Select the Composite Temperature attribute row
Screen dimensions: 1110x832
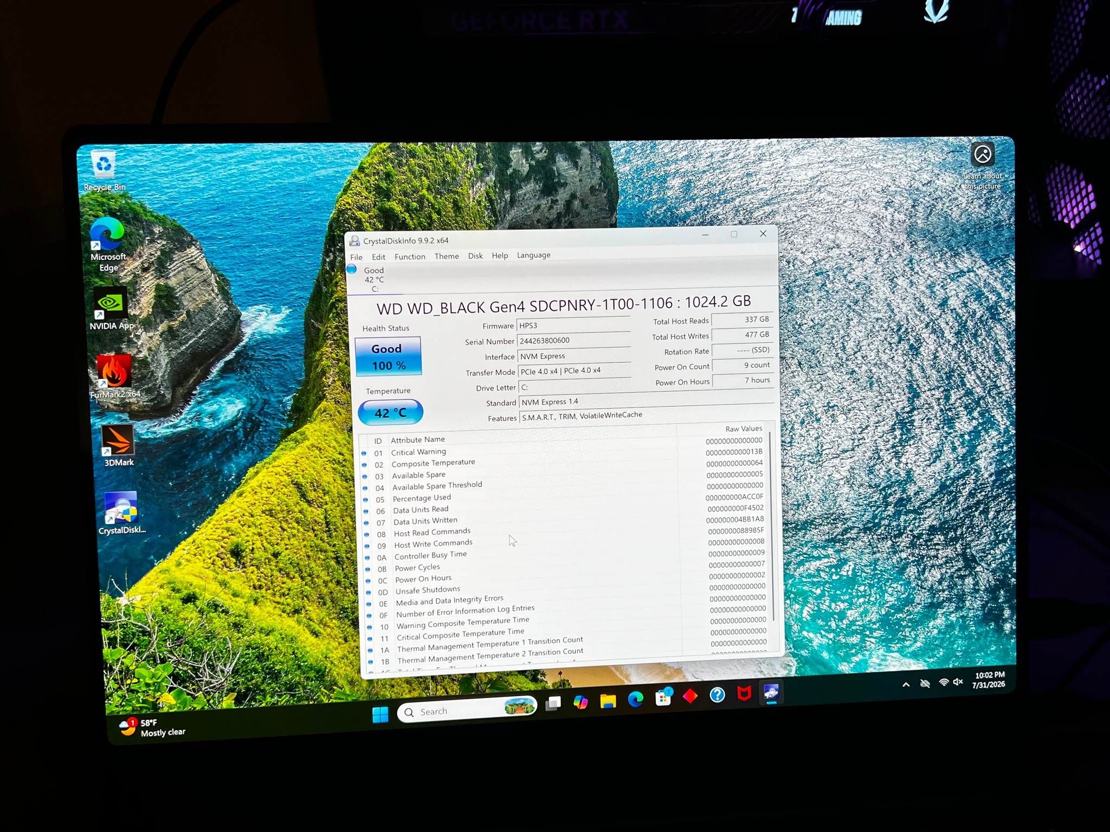[x=564, y=458]
